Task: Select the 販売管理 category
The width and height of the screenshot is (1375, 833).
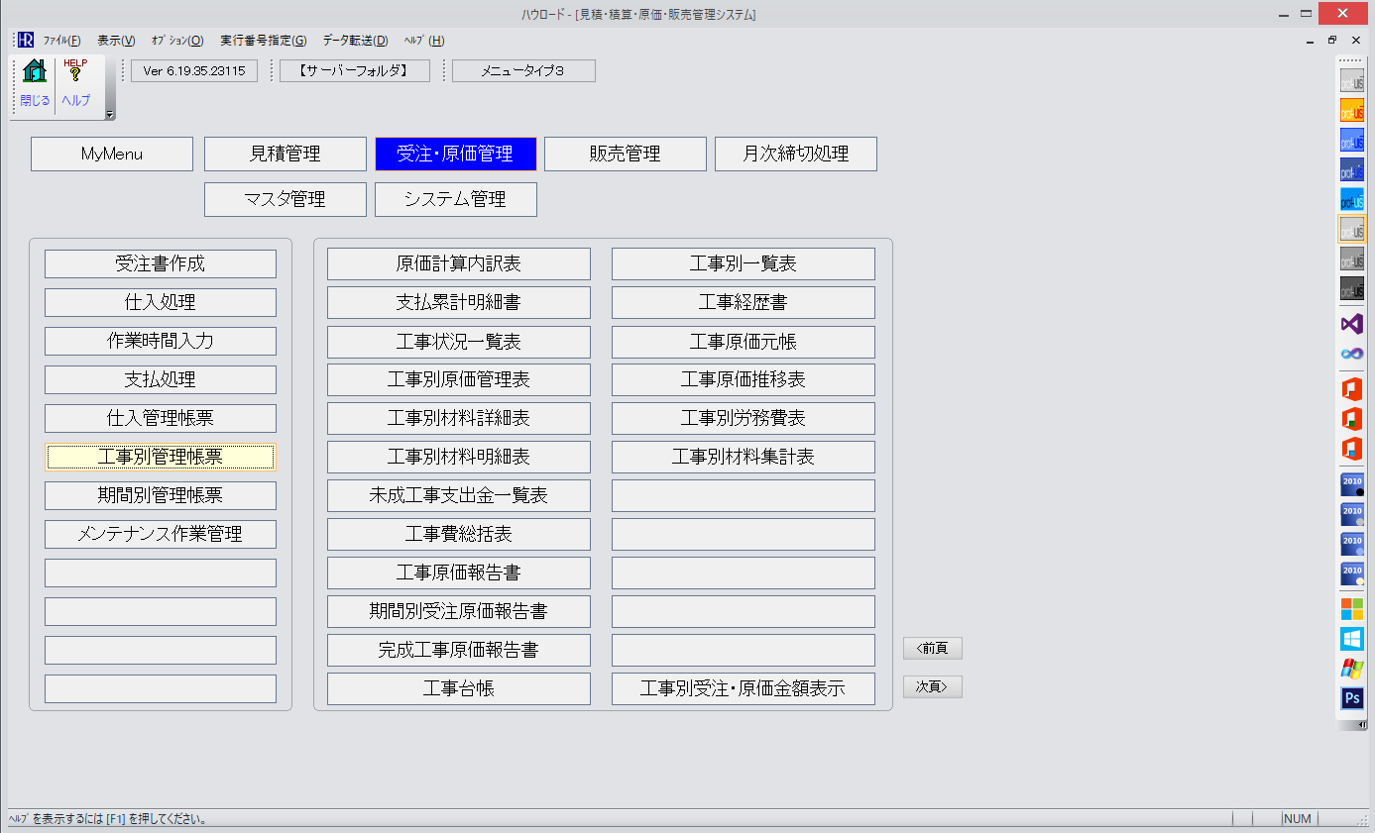Action: pos(625,155)
